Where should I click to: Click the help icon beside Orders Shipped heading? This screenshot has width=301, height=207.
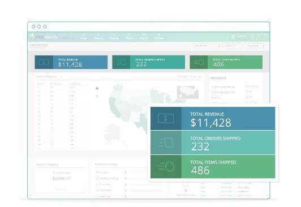coord(61,76)
